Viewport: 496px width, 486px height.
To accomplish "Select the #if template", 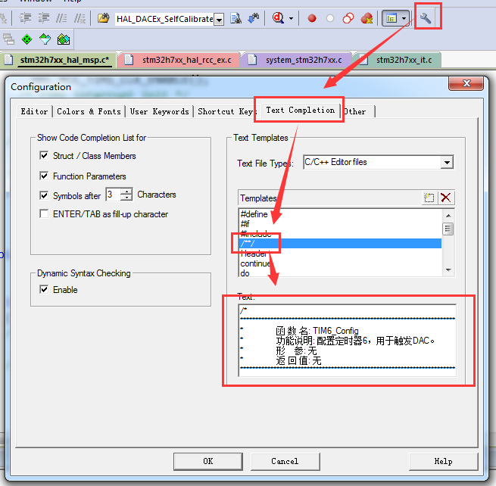I will pyautogui.click(x=340, y=224).
